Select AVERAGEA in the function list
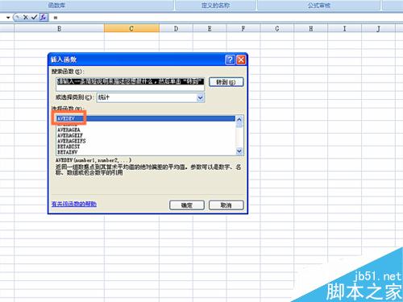 click(146, 130)
